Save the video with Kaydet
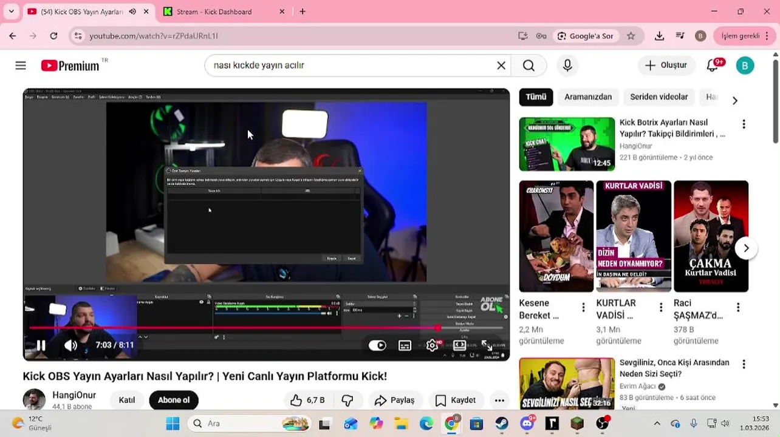The width and height of the screenshot is (780, 437). click(456, 400)
